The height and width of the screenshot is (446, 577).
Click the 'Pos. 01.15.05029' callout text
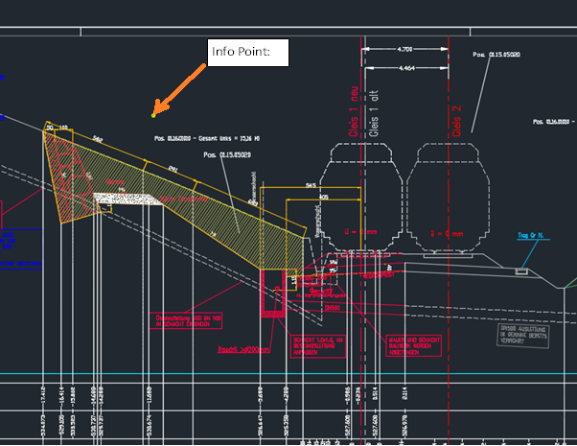pos(227,154)
